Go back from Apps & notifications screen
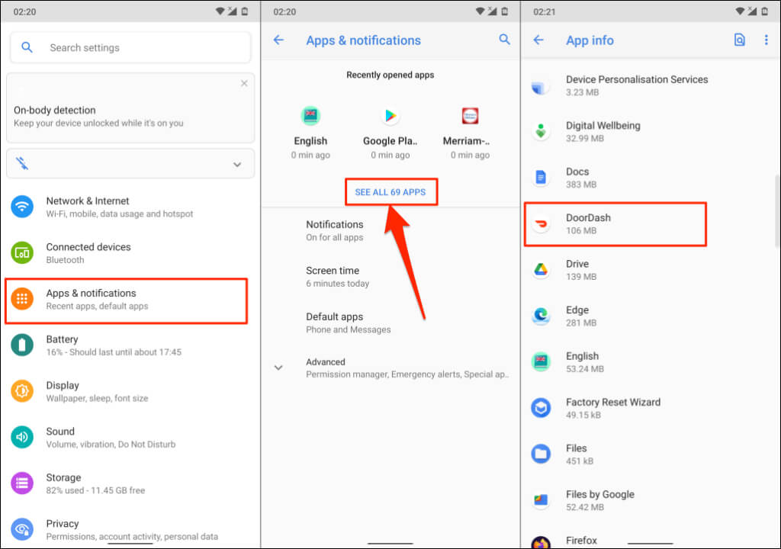781x549 pixels. pyautogui.click(x=278, y=40)
